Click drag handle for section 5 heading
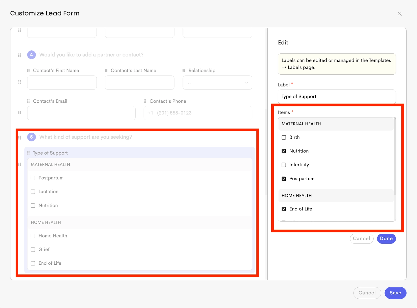The height and width of the screenshot is (308, 417). pyautogui.click(x=20, y=137)
